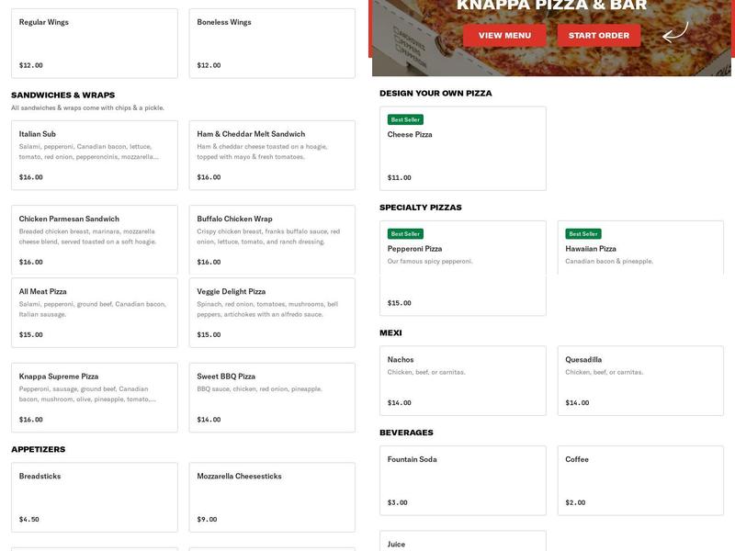
Task: Select the Italian Sub card
Action: coord(92,154)
